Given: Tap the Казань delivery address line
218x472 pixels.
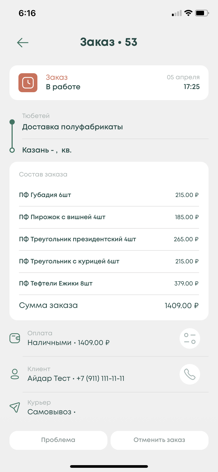Looking at the screenshot, I should [x=47, y=150].
